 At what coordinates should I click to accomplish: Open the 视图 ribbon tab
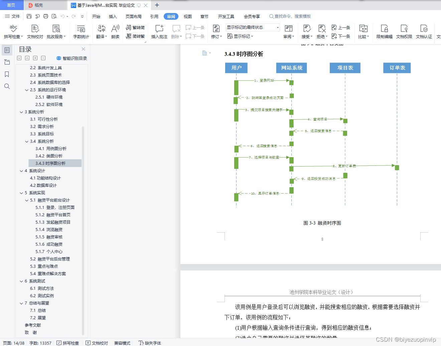point(188,16)
